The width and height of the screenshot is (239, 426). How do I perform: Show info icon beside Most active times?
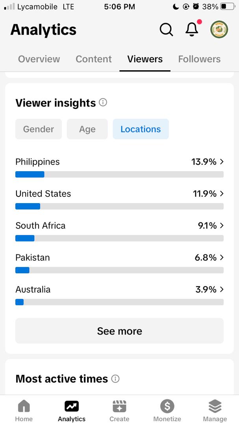tap(115, 379)
